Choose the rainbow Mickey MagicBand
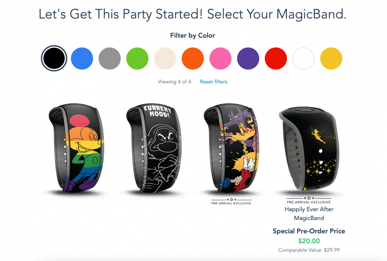 pyautogui.click(x=77, y=148)
